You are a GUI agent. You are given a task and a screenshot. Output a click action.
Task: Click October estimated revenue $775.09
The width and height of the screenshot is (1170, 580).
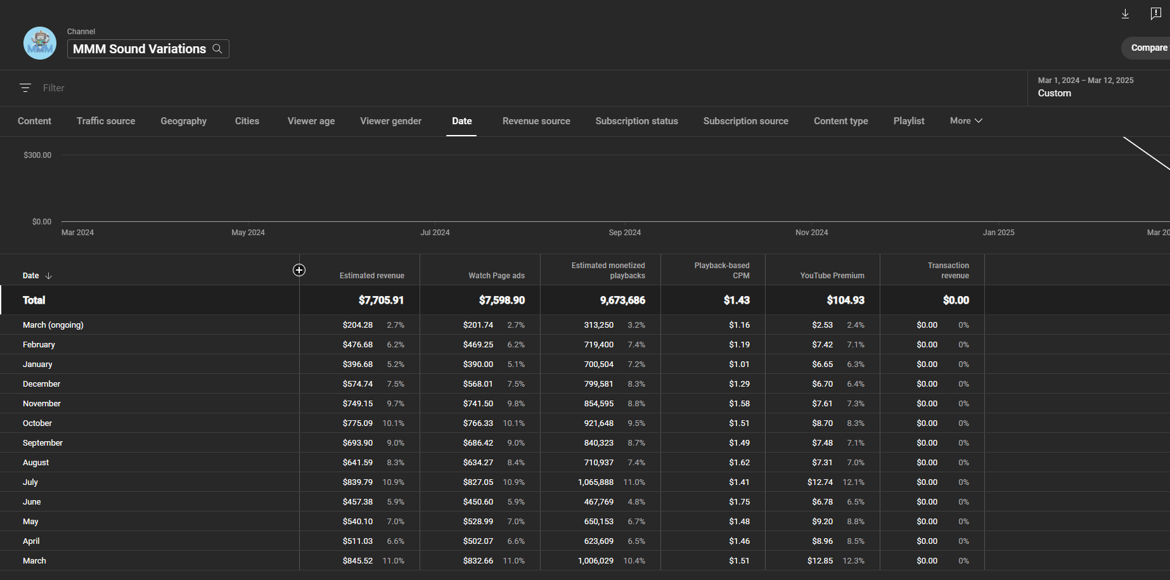coord(357,423)
